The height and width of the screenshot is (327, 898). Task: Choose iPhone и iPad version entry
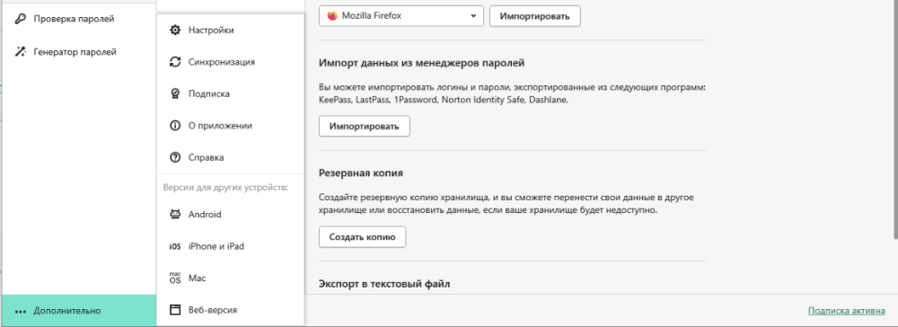[x=230, y=247]
